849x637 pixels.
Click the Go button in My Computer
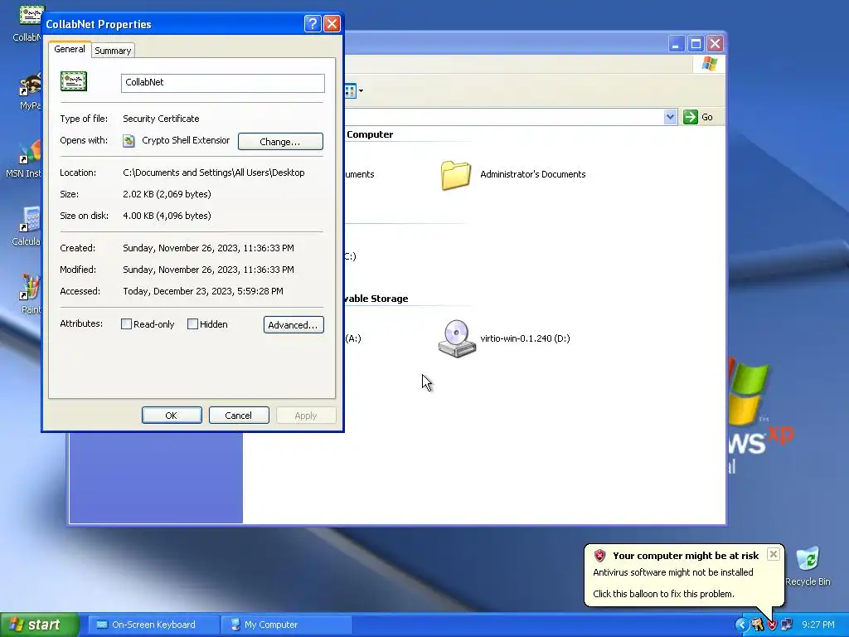pyautogui.click(x=698, y=116)
